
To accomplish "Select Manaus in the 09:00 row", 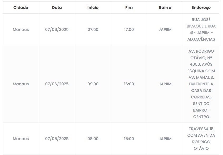I will (x=21, y=84).
